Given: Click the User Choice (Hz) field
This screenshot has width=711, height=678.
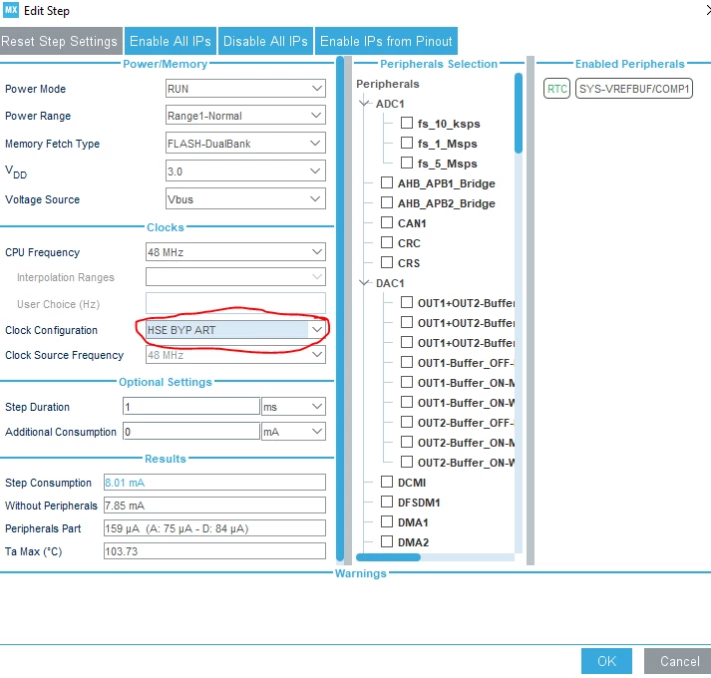Looking at the screenshot, I should click(x=235, y=303).
